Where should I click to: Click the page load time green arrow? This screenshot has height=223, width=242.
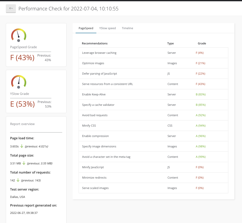point(22,146)
